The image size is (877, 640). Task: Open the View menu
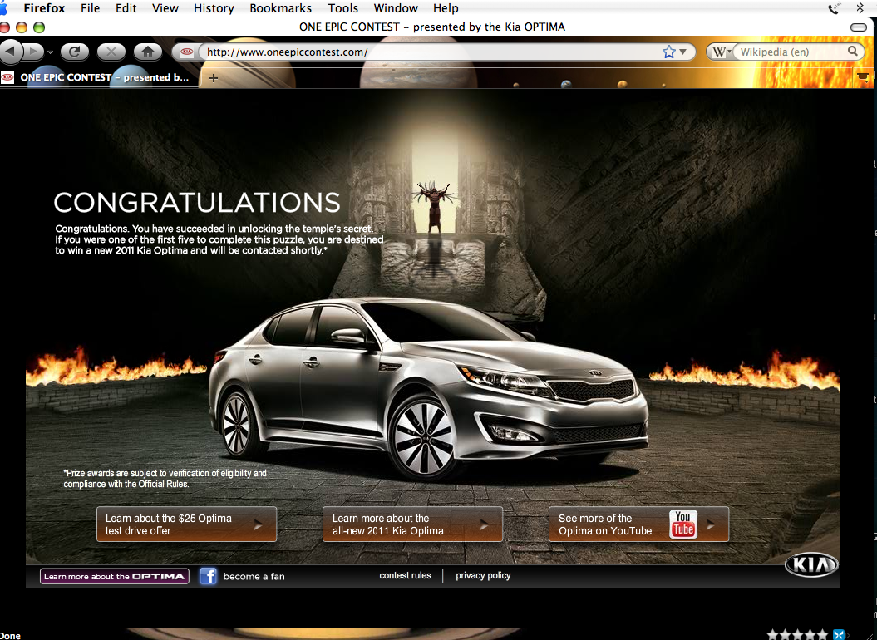[x=165, y=8]
